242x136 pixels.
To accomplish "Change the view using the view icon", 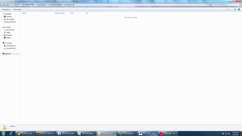I will pos(227,9).
